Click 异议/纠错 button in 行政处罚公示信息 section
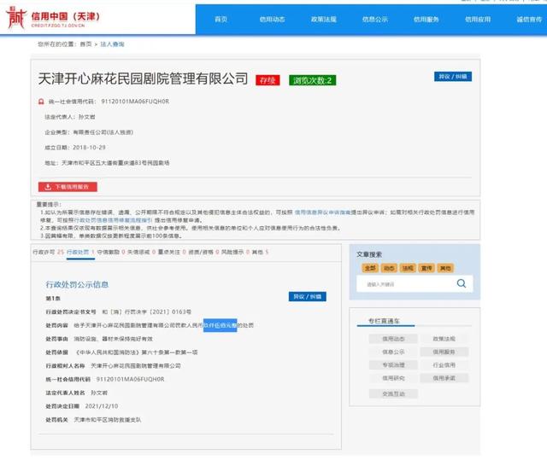The height and width of the screenshot is (460, 547). (308, 297)
